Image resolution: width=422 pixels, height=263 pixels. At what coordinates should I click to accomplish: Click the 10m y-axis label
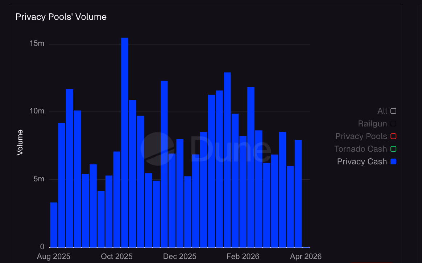37,111
